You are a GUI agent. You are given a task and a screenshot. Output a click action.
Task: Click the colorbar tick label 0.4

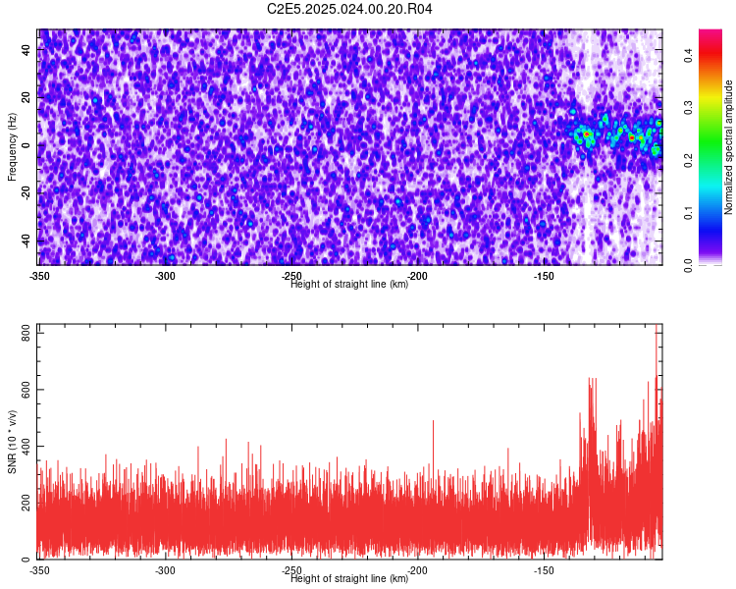click(689, 56)
